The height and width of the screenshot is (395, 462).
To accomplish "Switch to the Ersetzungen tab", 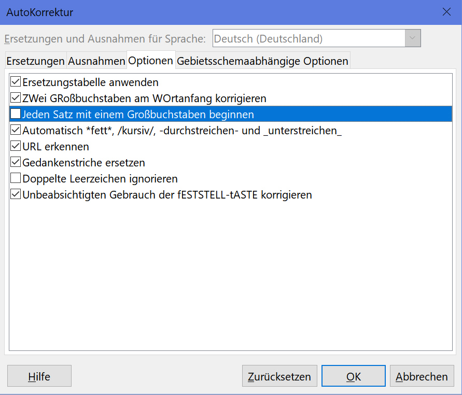I will (35, 61).
